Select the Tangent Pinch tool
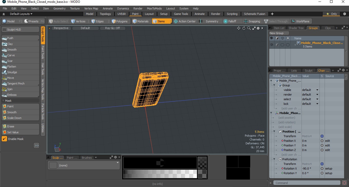Image resolution: width=349 pixels, height=187 pixels. 20,83
